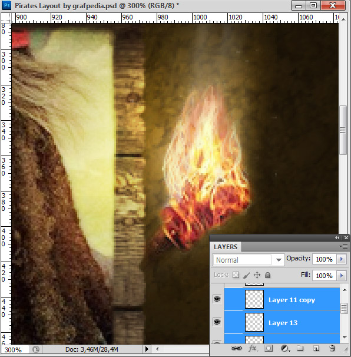Close the Layers panel

click(x=346, y=237)
